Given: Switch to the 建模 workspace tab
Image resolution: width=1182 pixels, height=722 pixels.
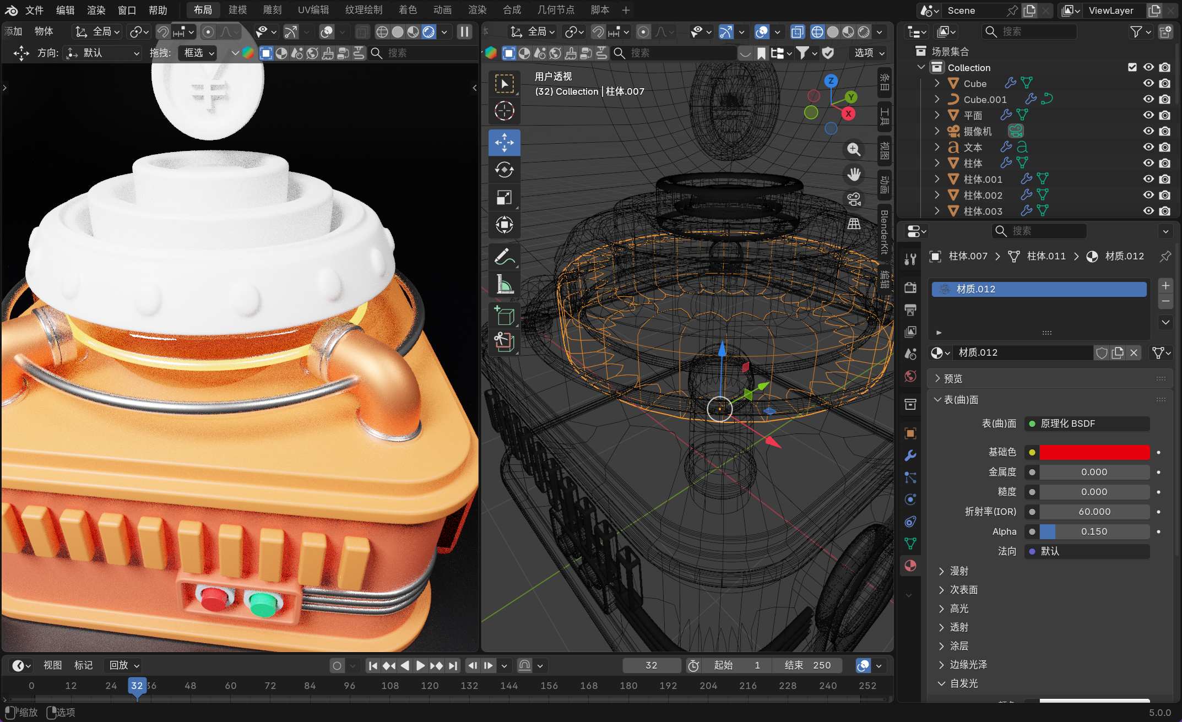Looking at the screenshot, I should click(x=237, y=10).
